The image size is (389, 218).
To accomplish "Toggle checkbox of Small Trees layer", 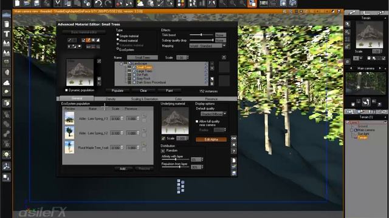I will coord(134,67).
